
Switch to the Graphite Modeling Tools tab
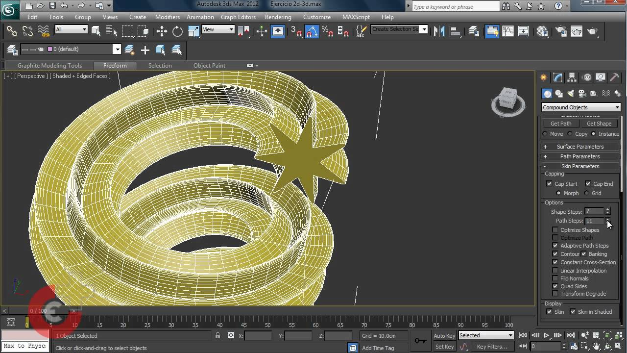point(49,65)
